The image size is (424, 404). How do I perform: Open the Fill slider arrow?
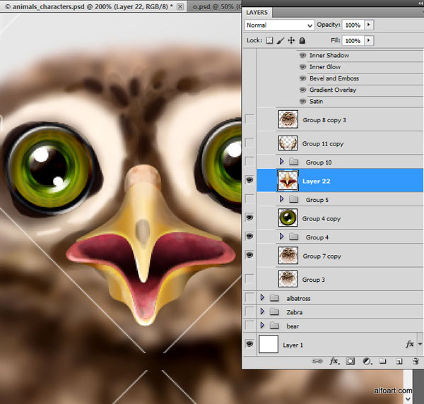(368, 40)
